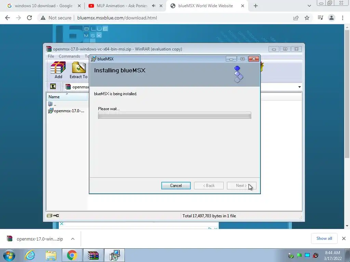
Task: Close the MLP Animation tab
Action: click(x=161, y=6)
